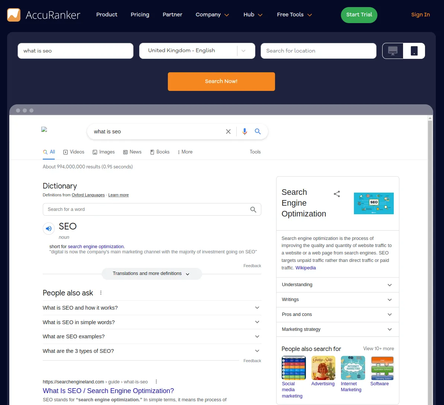
Task: Switch to mobile view toggle
Action: pyautogui.click(x=414, y=51)
